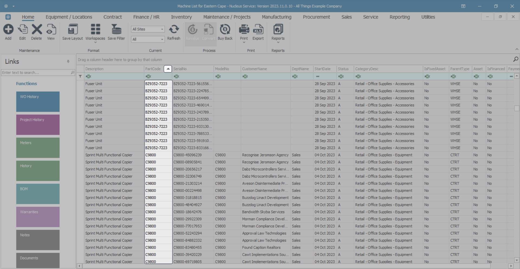Click the search icon in Links search box
520x269 pixels.
click(73, 72)
